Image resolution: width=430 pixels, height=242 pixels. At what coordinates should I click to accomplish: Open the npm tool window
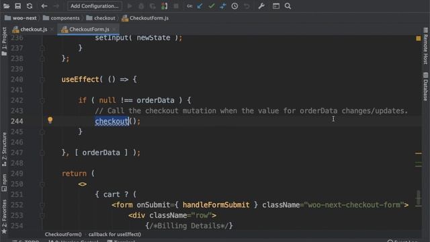point(4,182)
